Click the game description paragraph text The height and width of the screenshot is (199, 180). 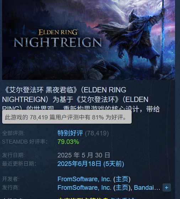click(x=81, y=99)
